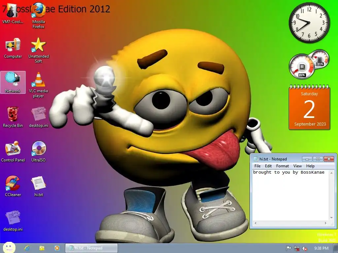Screen dimensions: 338x253
Task: Open the network status tray icon
Action: click(x=297, y=248)
